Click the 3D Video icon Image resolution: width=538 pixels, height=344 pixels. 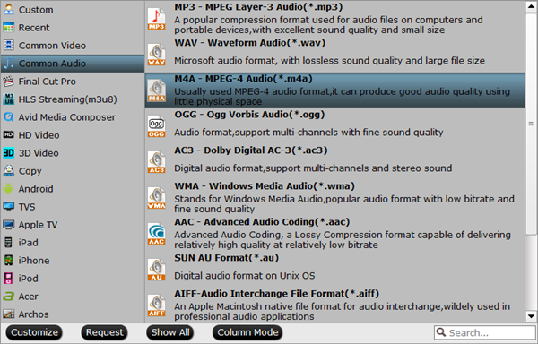9,153
